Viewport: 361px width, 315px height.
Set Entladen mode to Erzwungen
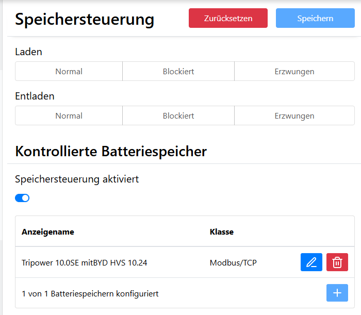tap(294, 116)
